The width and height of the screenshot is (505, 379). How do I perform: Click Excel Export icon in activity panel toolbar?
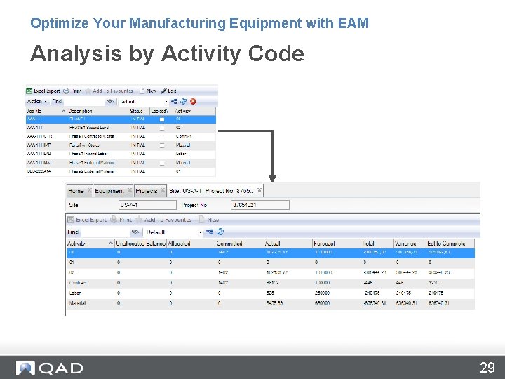coord(71,220)
